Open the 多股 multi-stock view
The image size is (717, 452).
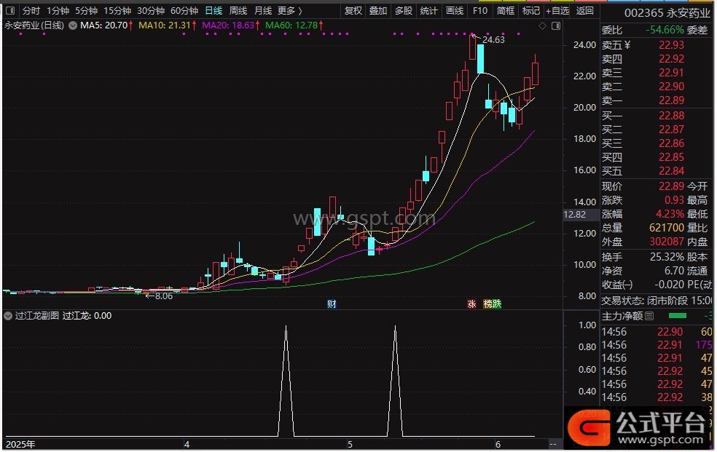(x=404, y=10)
